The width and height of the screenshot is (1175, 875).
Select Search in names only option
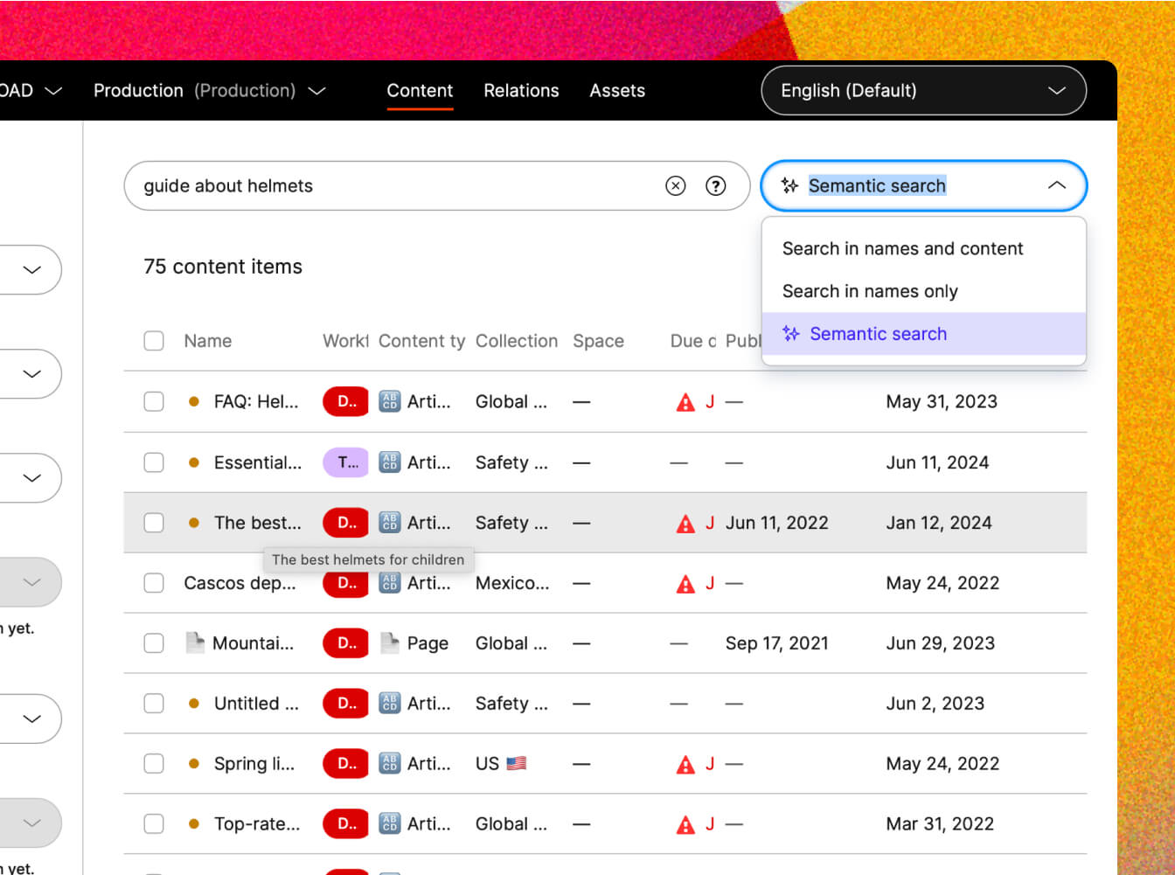coord(870,291)
